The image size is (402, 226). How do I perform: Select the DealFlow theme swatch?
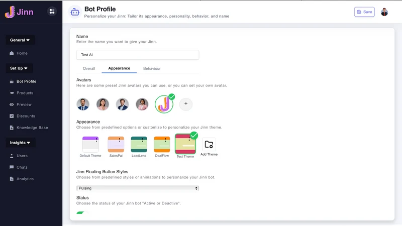pyautogui.click(x=162, y=145)
